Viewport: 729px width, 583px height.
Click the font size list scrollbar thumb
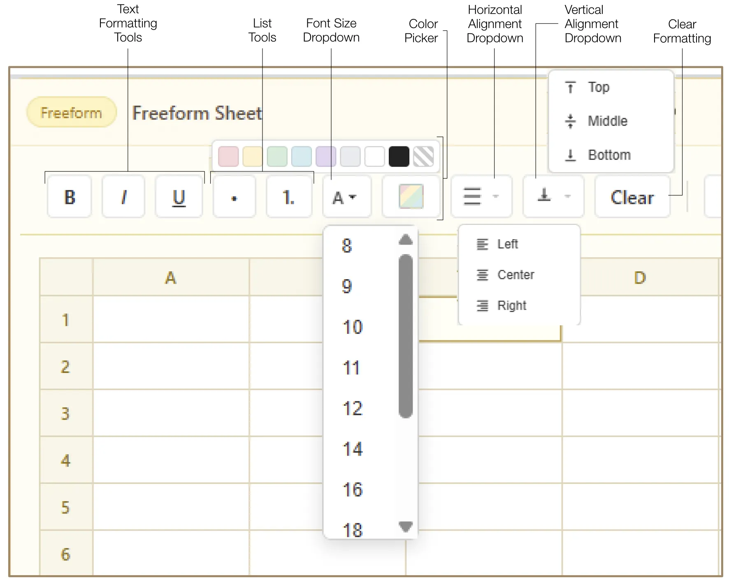coord(406,336)
